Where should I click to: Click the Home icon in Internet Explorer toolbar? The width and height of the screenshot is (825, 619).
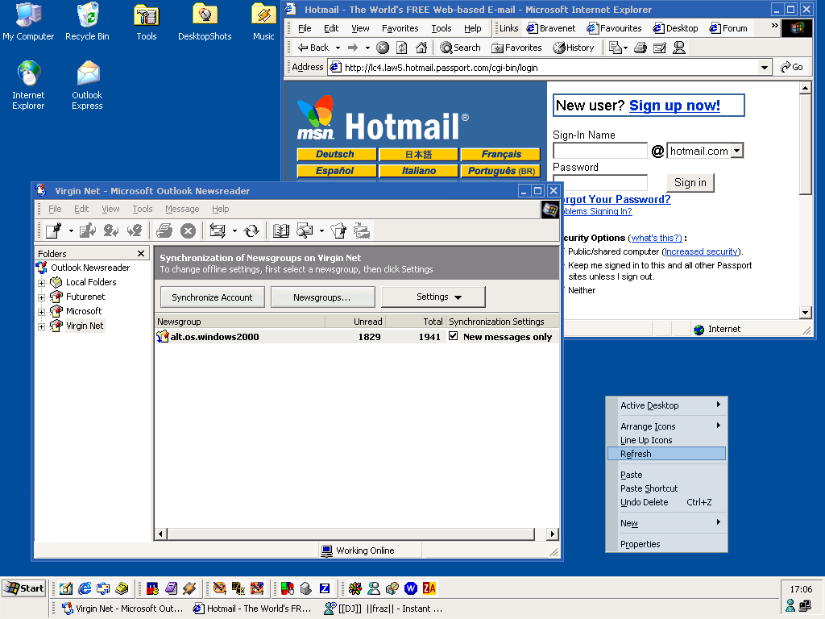coord(421,48)
